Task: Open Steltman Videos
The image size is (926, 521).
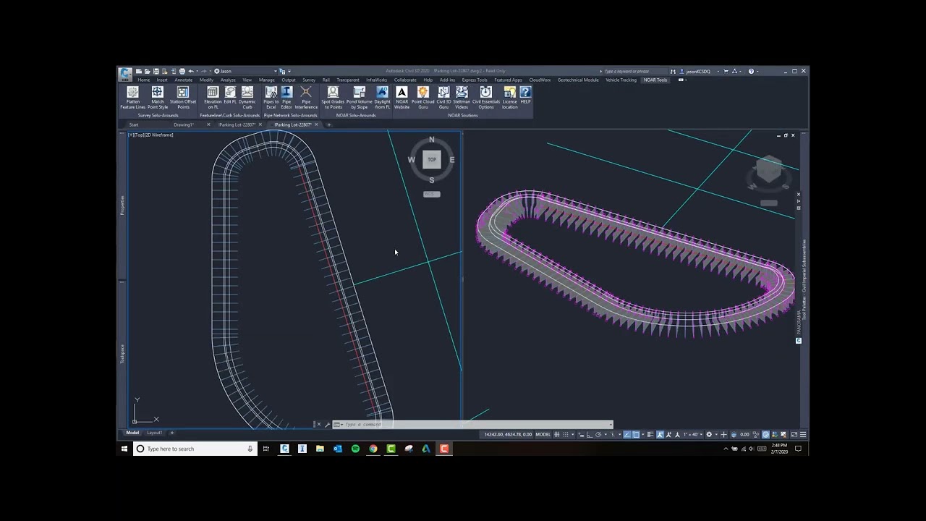Action: 462,98
